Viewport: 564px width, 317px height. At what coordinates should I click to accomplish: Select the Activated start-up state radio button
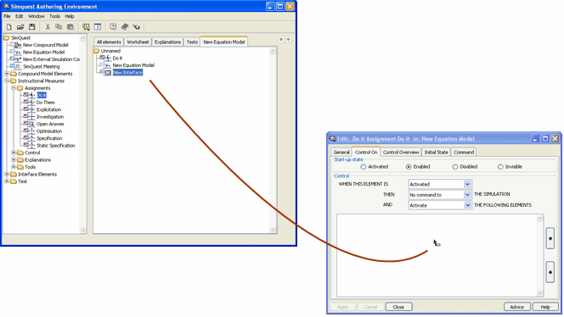pos(364,167)
